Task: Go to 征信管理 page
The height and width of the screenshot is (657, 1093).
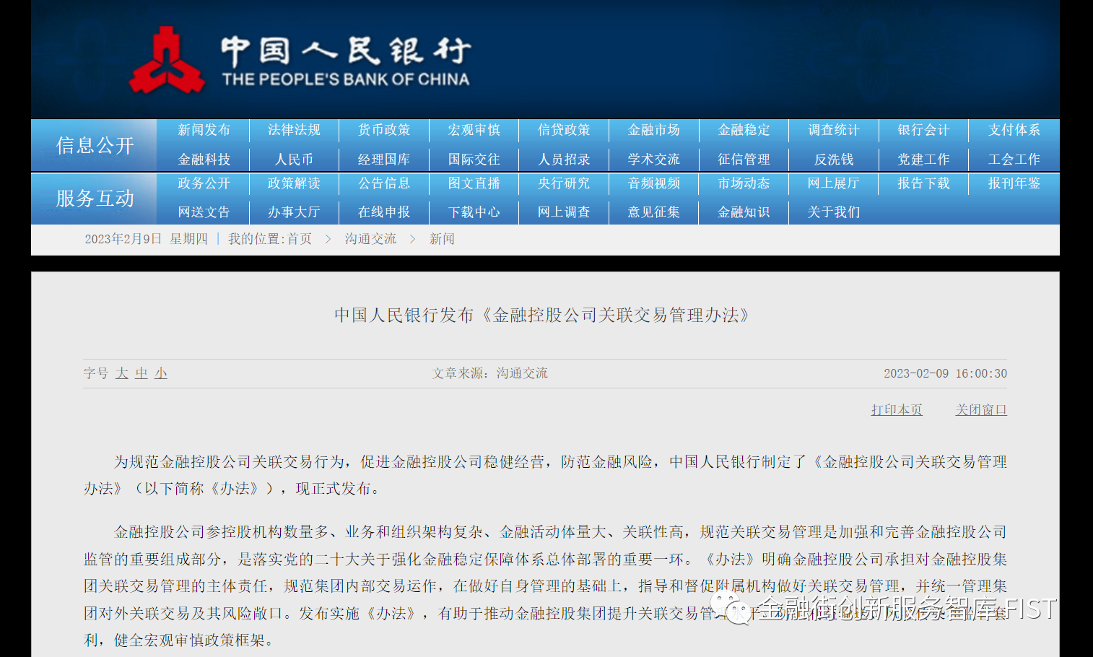Action: click(744, 160)
